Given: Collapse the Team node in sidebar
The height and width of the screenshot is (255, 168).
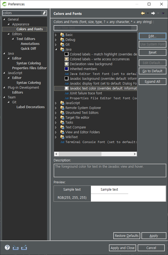Looking at the screenshot, I should [x=4, y=97].
